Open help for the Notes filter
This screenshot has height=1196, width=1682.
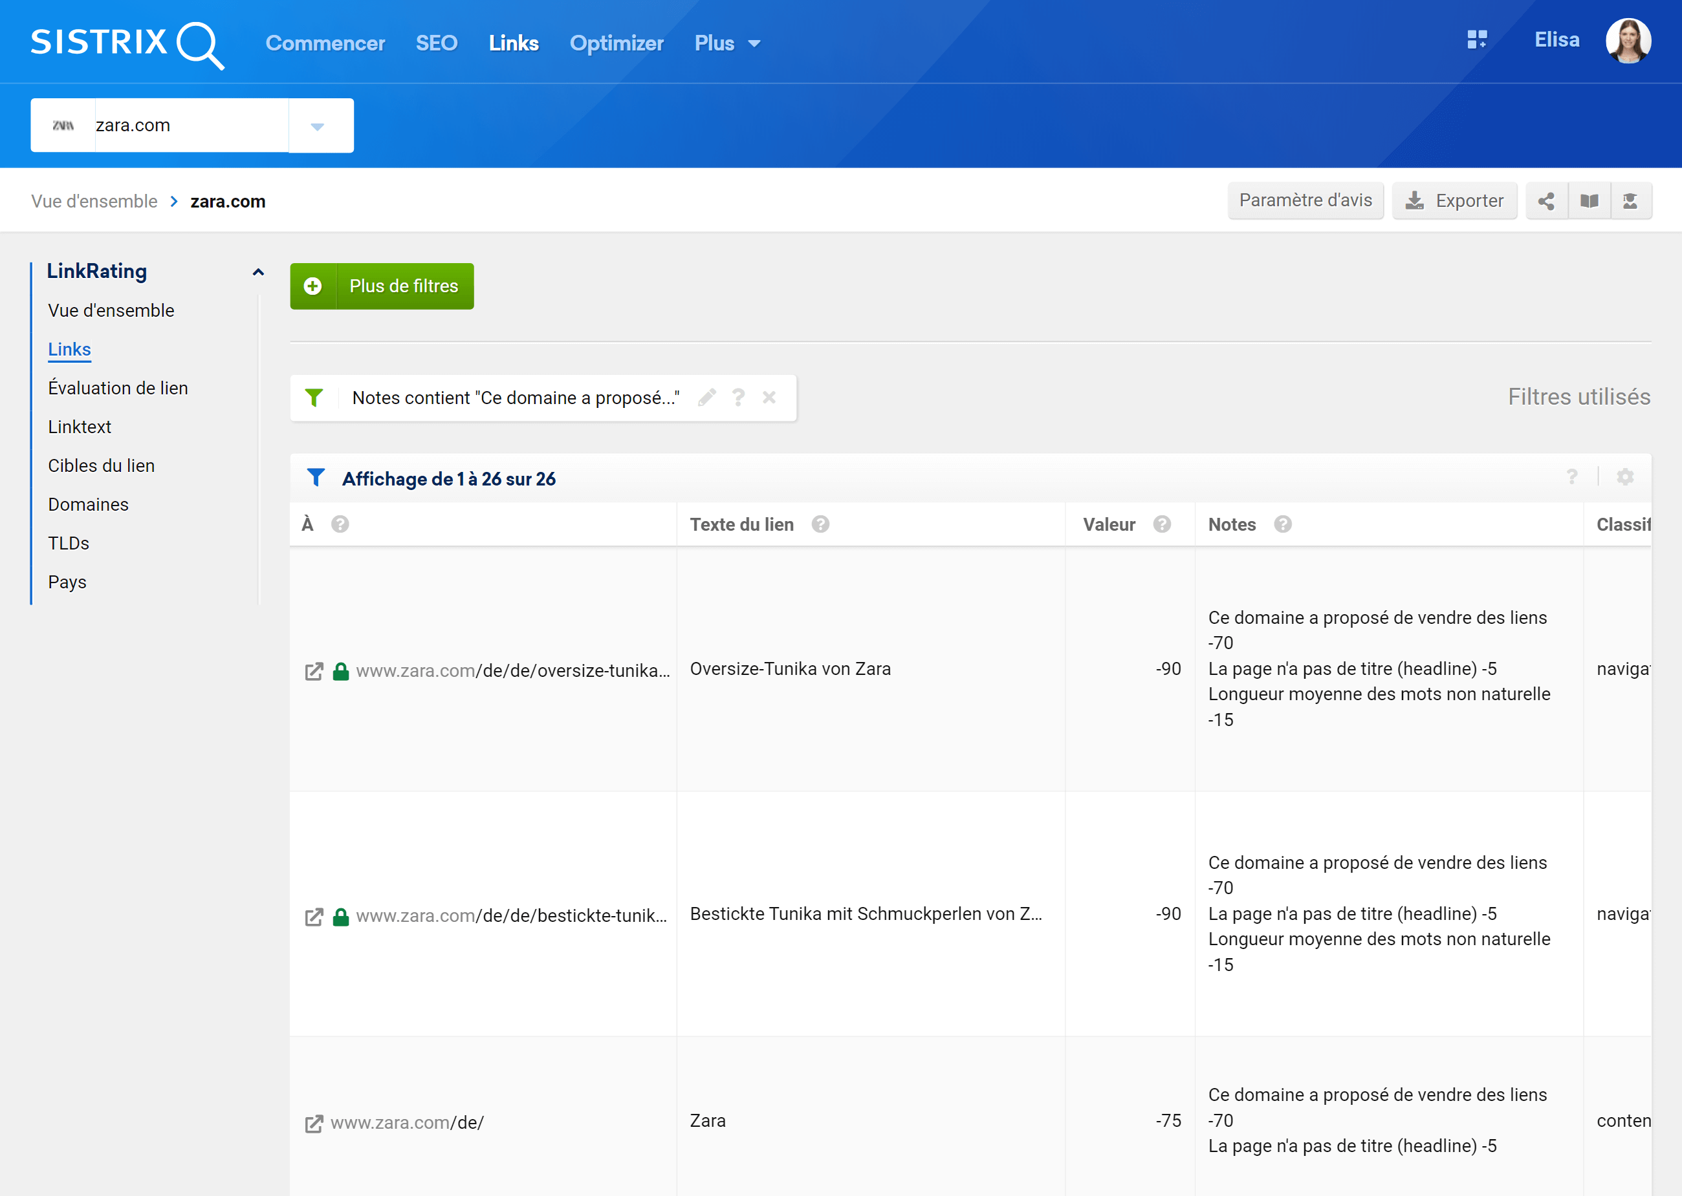click(x=738, y=398)
